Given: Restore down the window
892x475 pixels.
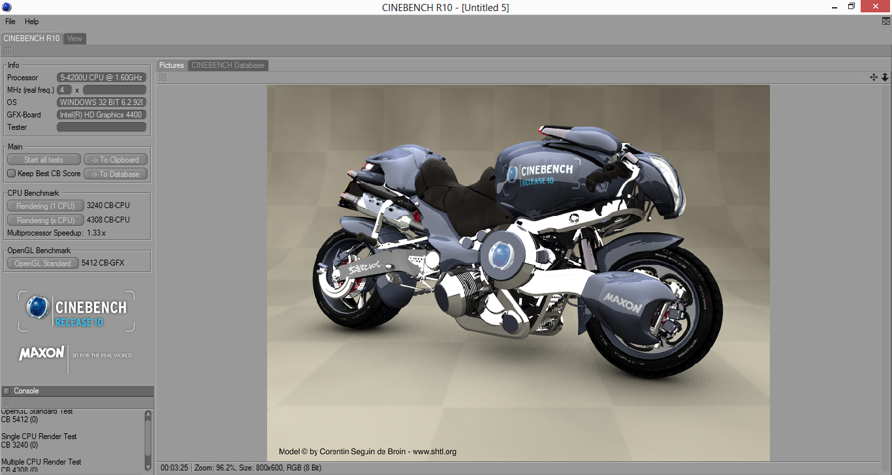Looking at the screenshot, I should pos(851,7).
